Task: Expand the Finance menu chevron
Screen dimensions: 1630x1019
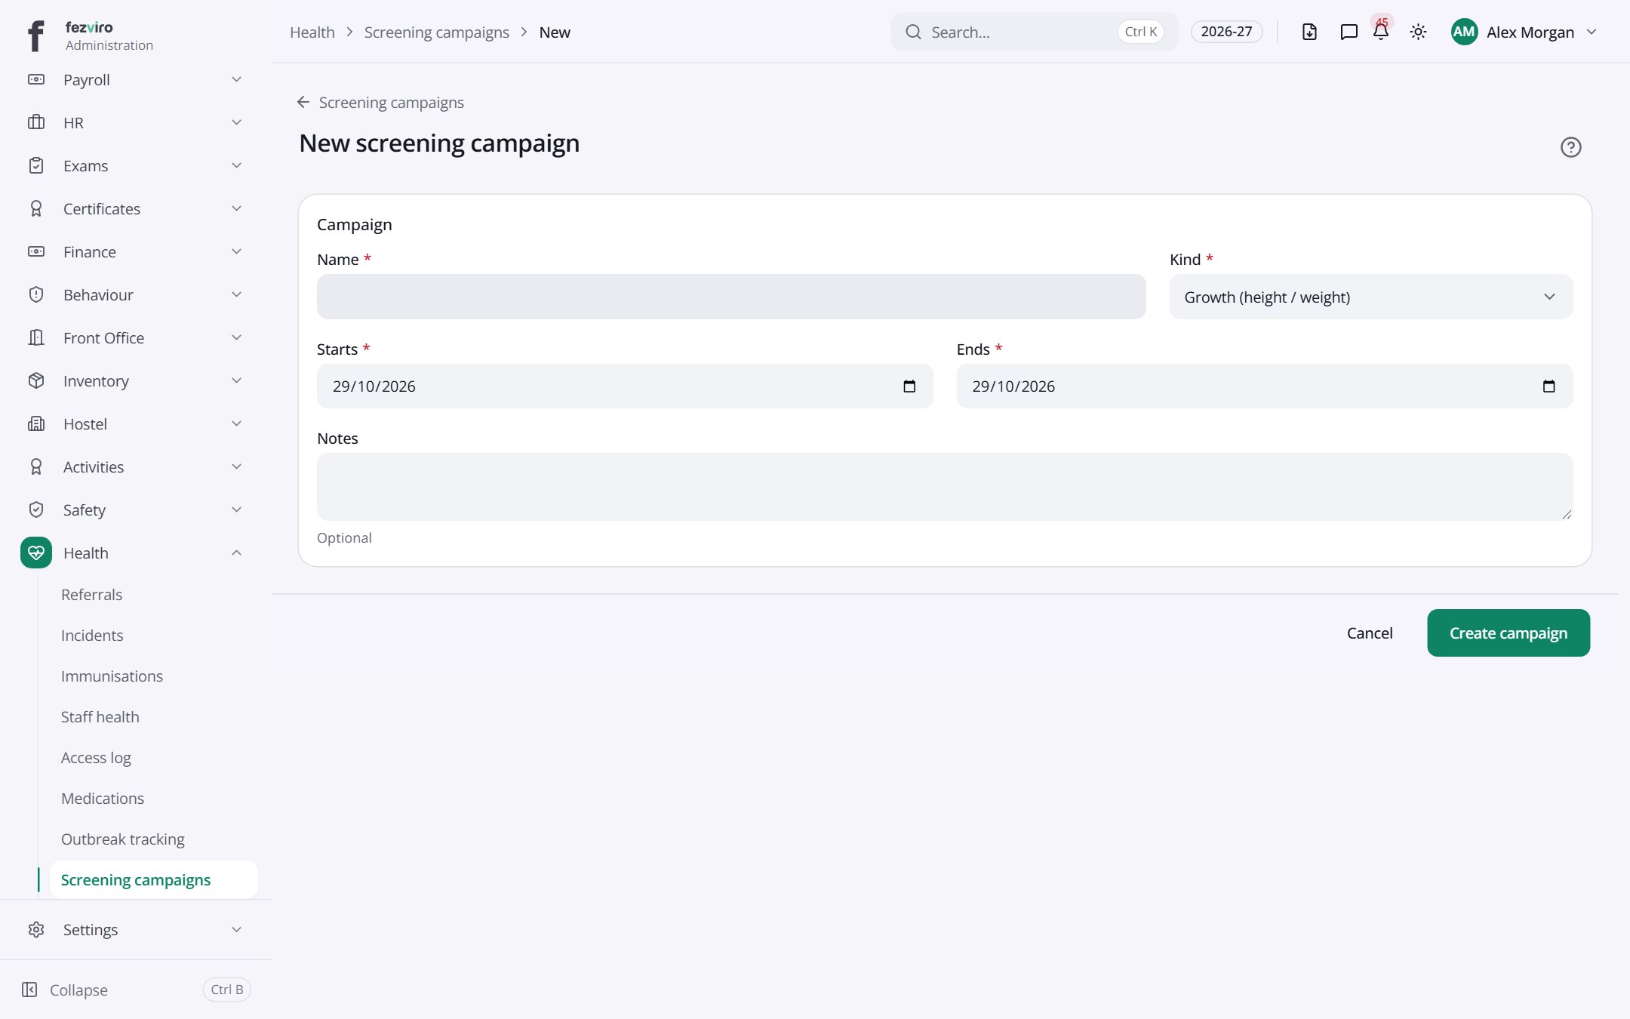Action: coord(236,251)
